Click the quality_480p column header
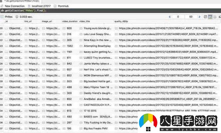 pyautogui.click(x=121, y=21)
